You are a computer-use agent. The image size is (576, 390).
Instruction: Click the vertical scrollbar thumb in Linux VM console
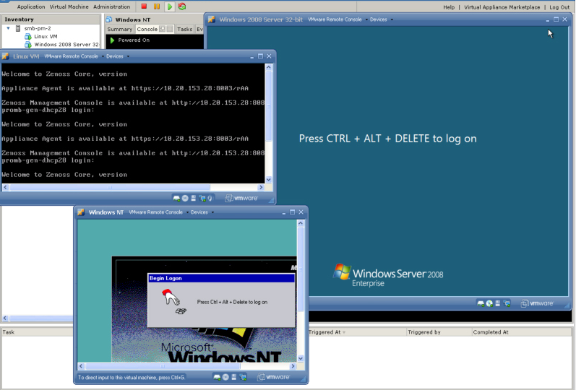click(269, 105)
